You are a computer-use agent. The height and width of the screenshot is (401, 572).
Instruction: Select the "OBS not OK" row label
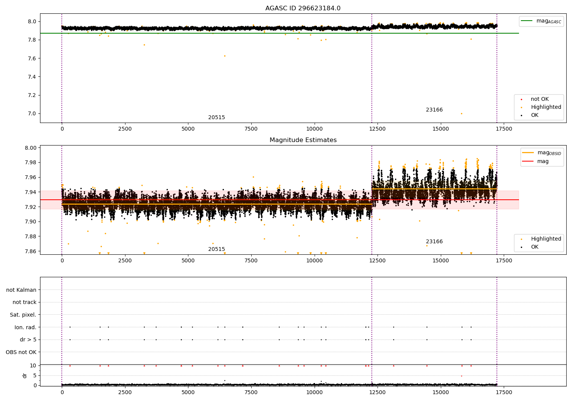point(21,352)
